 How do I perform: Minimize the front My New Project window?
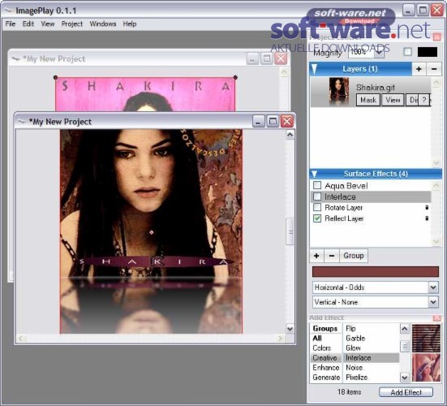258,122
